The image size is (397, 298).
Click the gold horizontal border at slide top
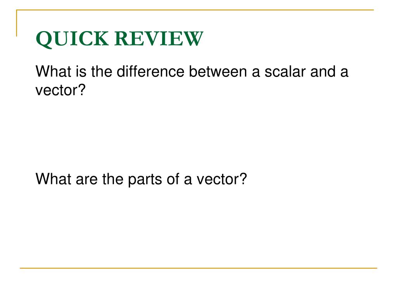coord(195,10)
